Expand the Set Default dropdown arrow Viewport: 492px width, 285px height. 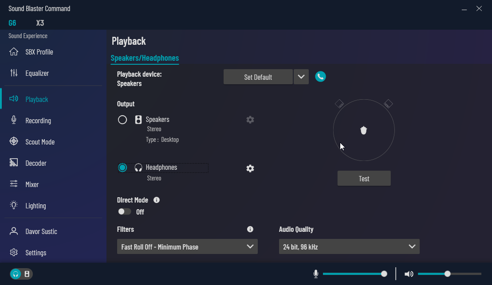[301, 77]
